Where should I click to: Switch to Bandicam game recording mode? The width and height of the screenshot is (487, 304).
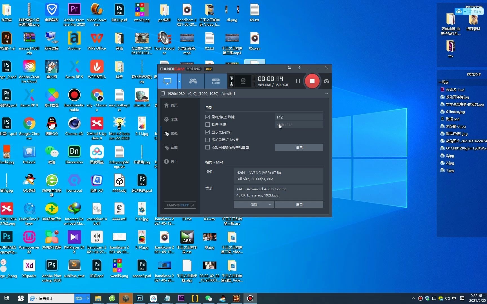tap(193, 81)
